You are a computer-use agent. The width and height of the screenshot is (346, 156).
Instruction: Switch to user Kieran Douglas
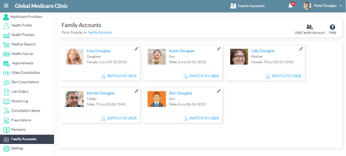pyautogui.click(x=118, y=118)
